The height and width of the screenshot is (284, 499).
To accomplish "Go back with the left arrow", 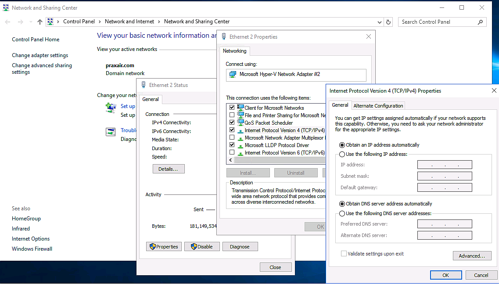I will coord(8,22).
